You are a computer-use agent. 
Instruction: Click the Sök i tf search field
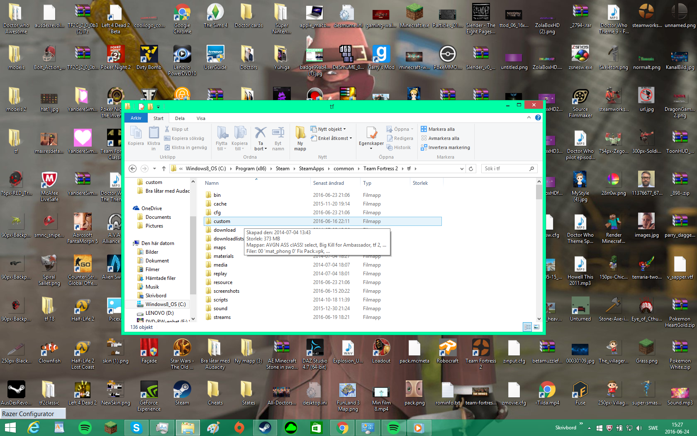[x=509, y=169]
